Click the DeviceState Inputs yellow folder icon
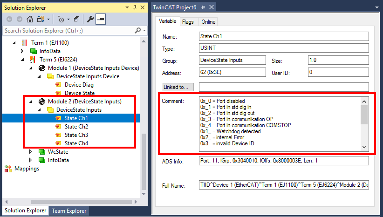Image resolution: width=383 pixels, height=217 pixels. [x=50, y=110]
